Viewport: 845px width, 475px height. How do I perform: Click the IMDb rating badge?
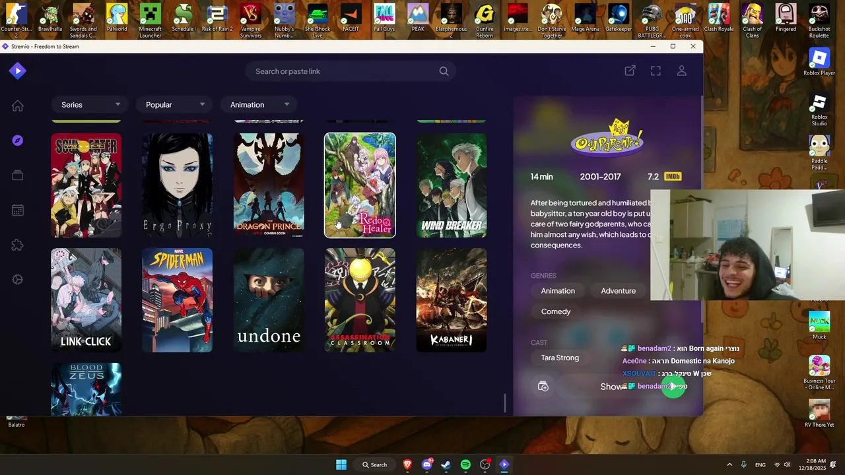coord(672,176)
